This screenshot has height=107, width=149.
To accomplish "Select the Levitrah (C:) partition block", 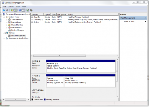I will click(x=81, y=67).
